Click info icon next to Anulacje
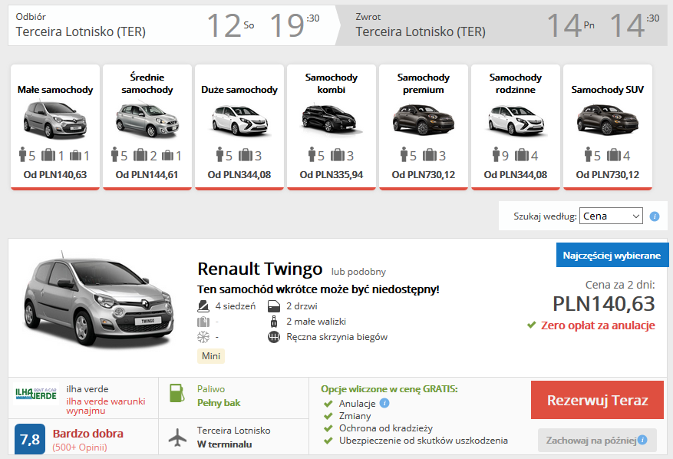The width and height of the screenshot is (673, 459). (384, 403)
